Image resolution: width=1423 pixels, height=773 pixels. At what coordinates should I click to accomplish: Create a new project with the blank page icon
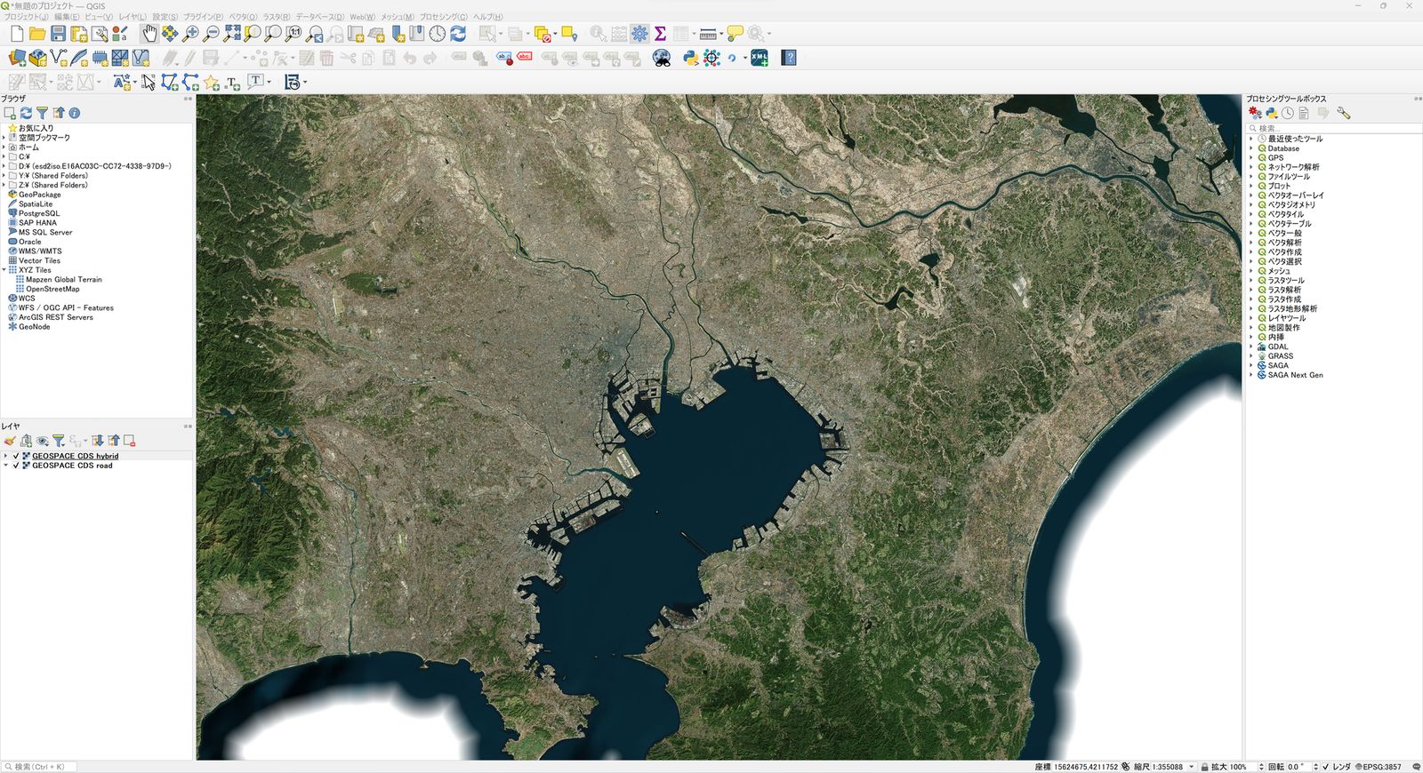coord(17,34)
